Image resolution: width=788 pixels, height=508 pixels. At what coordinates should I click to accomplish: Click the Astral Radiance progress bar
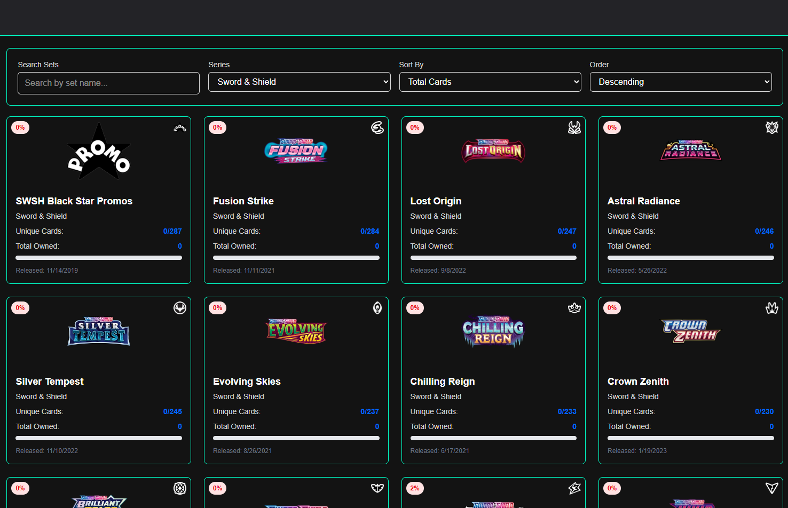point(690,258)
